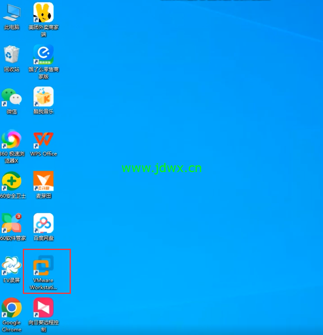
Task: Select the 饿了么零售商家版 shortcut icon
Action: click(44, 54)
